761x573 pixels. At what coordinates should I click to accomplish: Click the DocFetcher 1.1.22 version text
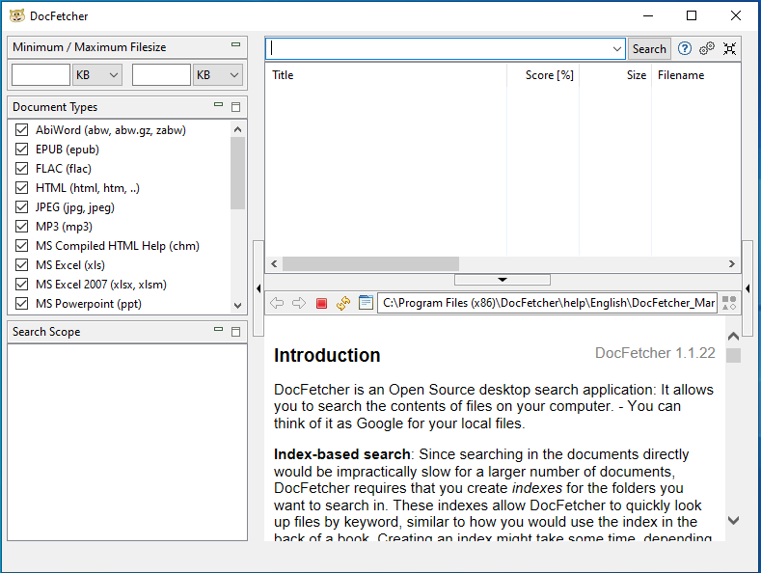point(655,352)
